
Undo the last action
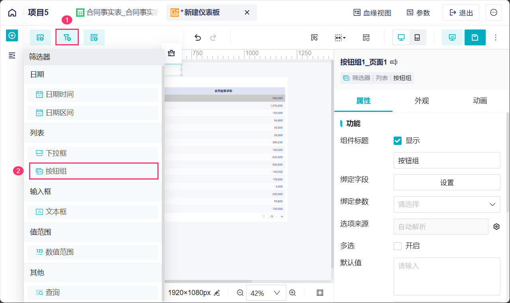point(198,37)
